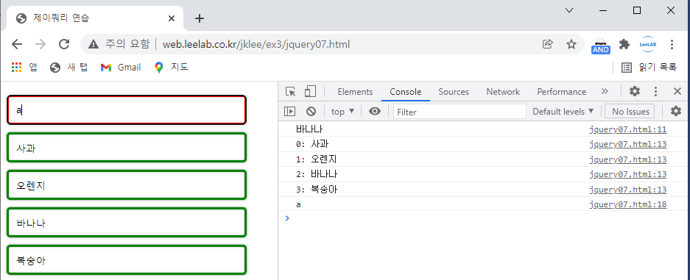
Task: Switch to the Elements tab
Action: tap(355, 92)
